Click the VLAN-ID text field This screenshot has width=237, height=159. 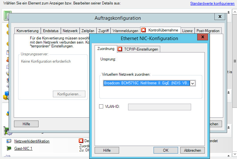click(x=159, y=107)
